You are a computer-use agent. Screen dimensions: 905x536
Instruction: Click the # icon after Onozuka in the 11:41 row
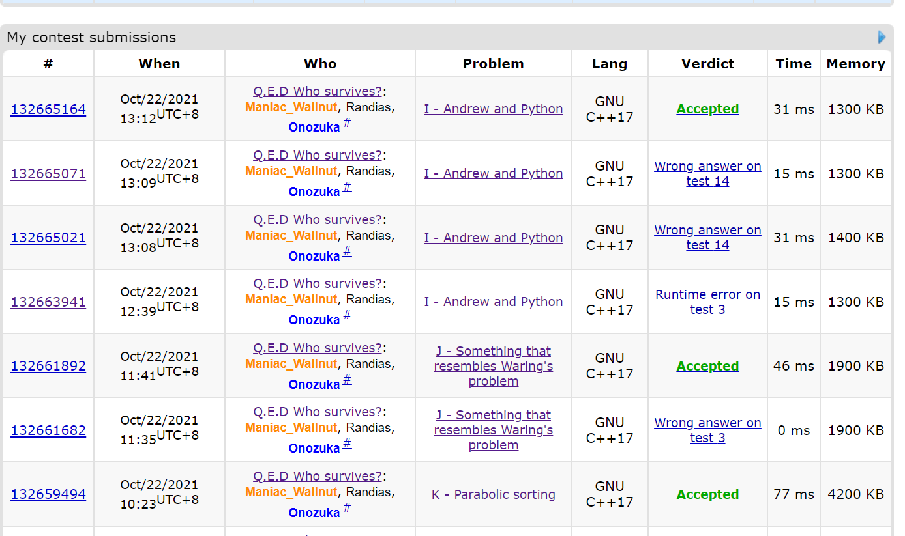point(347,380)
